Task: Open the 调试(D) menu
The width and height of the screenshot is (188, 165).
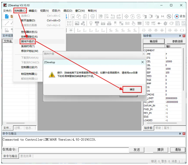Action: pos(68,11)
